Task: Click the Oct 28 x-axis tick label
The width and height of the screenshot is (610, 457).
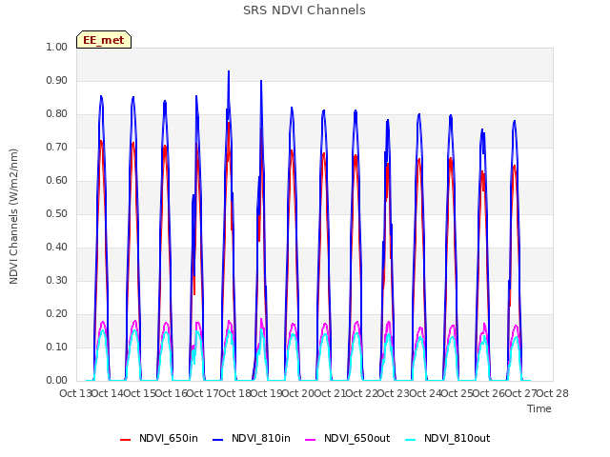Action: point(553,393)
